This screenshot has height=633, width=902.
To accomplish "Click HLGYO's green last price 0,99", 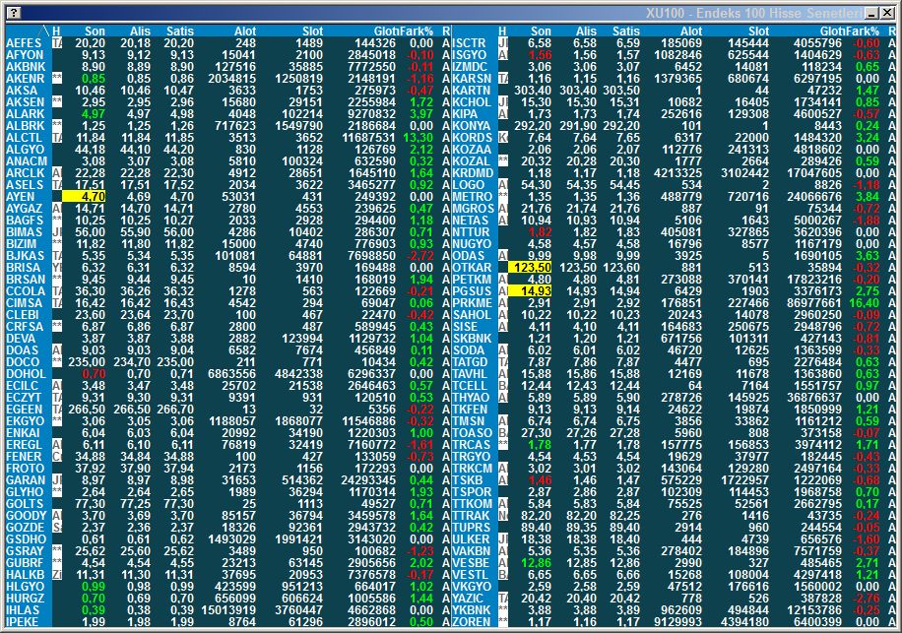I will [x=94, y=587].
